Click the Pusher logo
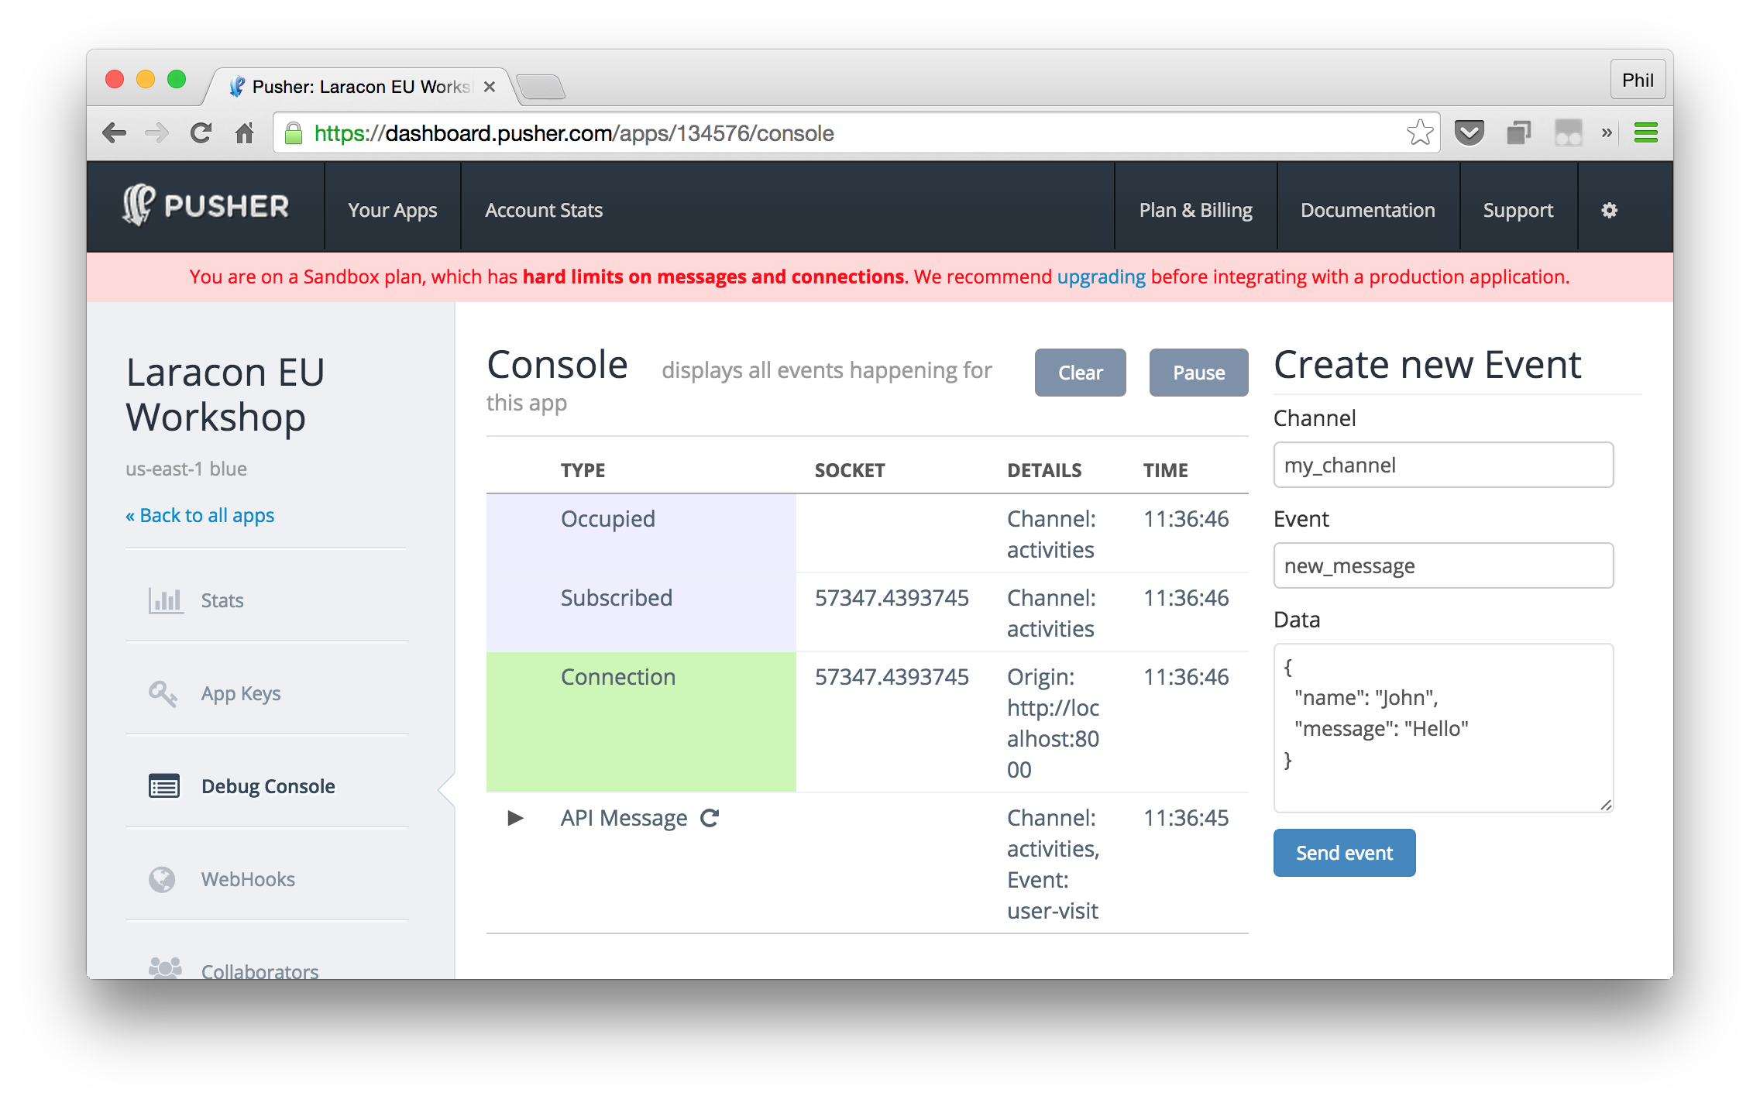This screenshot has width=1760, height=1103. pos(205,206)
